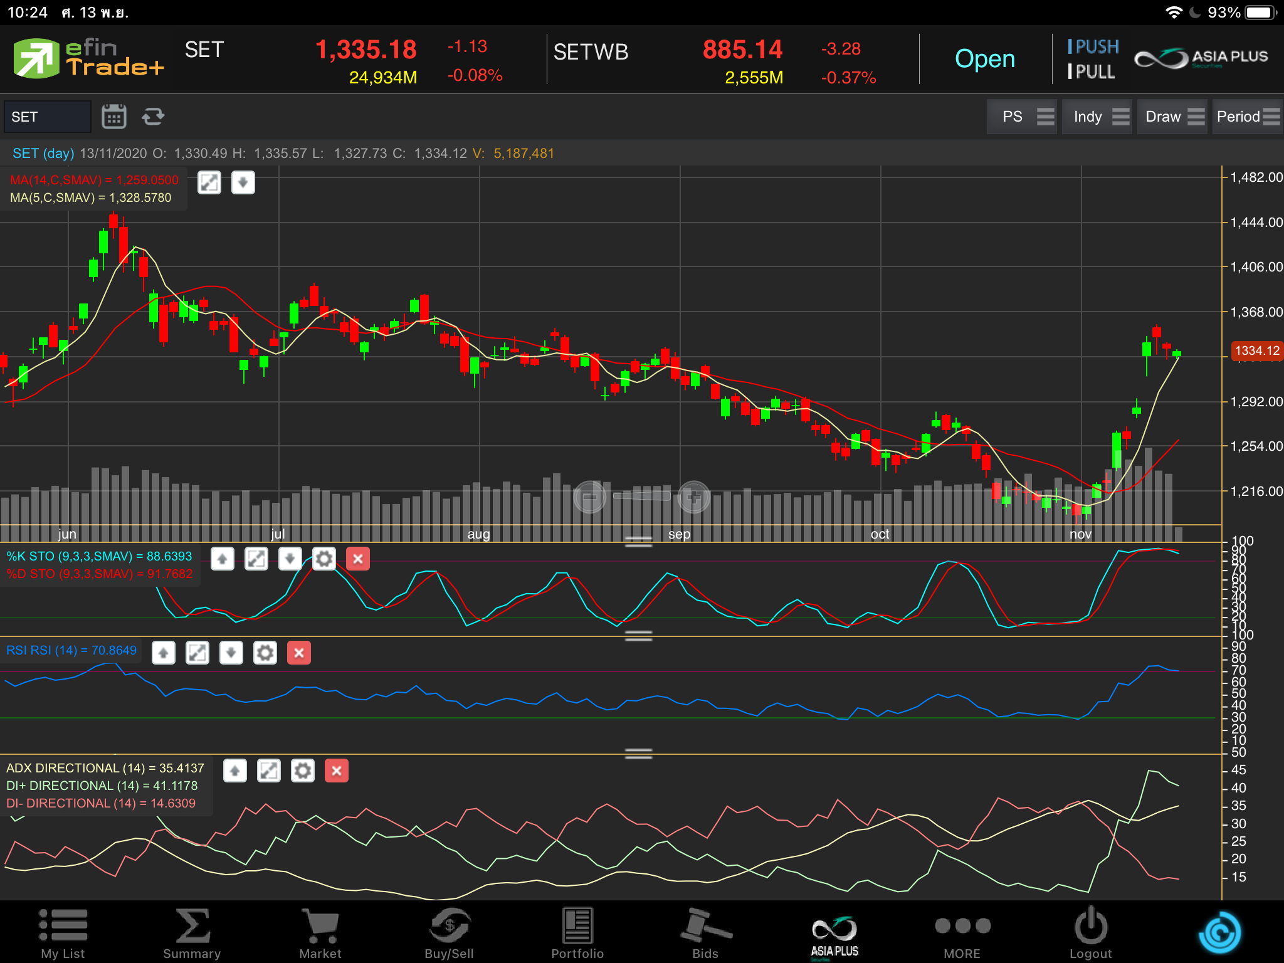Zoom out with the minus slider button
Viewport: 1284px width, 963px height.
tap(589, 498)
